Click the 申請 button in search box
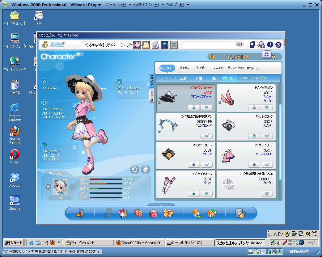The width and height of the screenshot is (322, 257). pyautogui.click(x=239, y=44)
